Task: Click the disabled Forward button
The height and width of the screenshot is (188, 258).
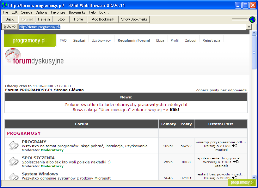Action: 27,19
